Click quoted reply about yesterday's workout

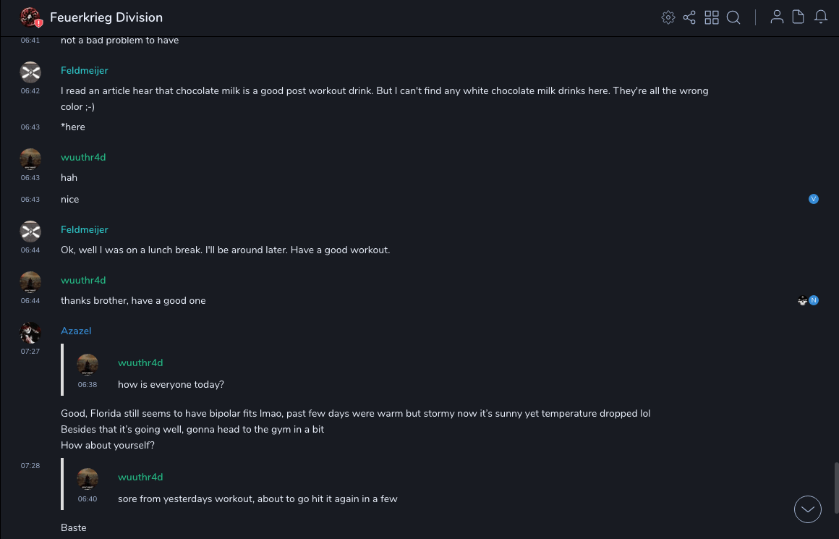257,498
